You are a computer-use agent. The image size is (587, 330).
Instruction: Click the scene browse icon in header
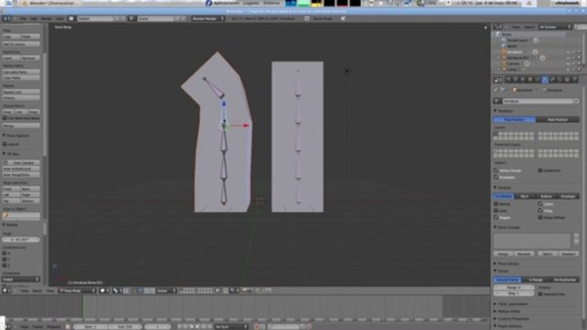pyautogui.click(x=131, y=18)
